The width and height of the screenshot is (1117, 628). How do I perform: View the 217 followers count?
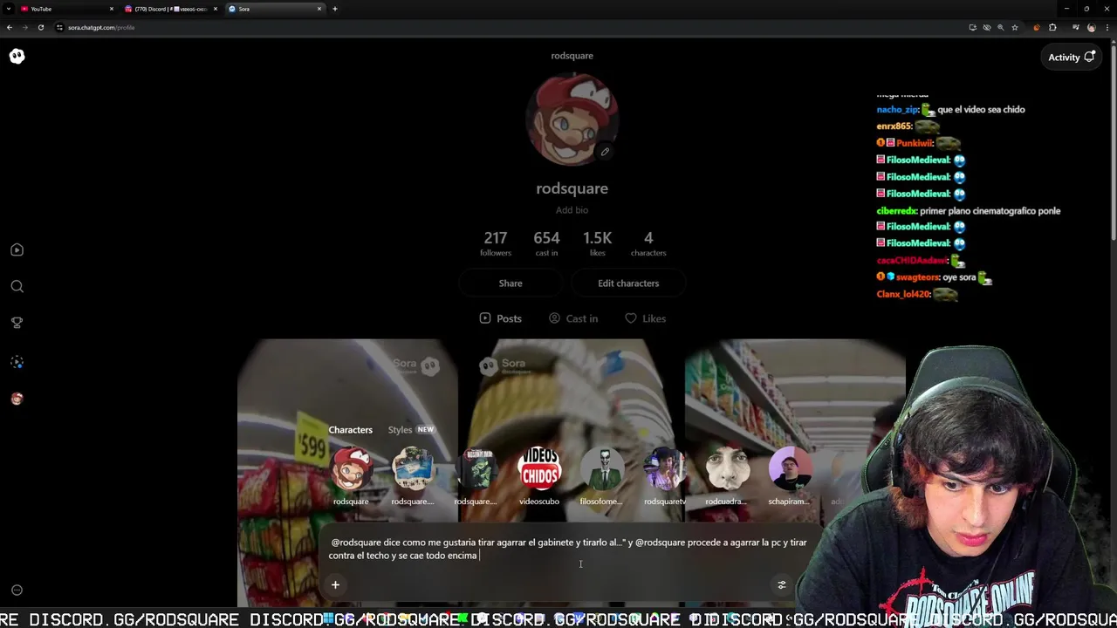click(496, 243)
